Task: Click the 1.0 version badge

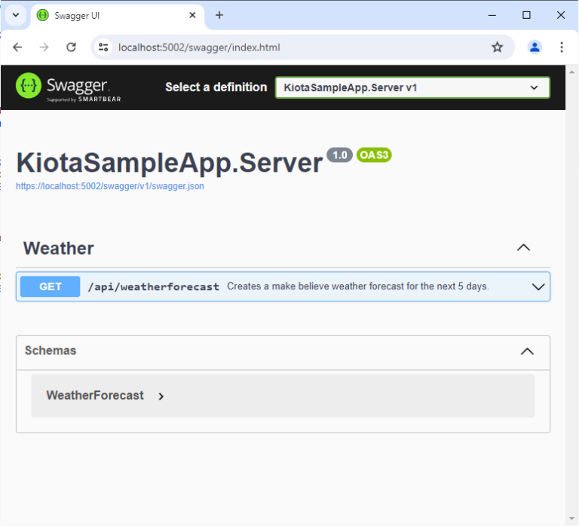Action: pyautogui.click(x=340, y=155)
